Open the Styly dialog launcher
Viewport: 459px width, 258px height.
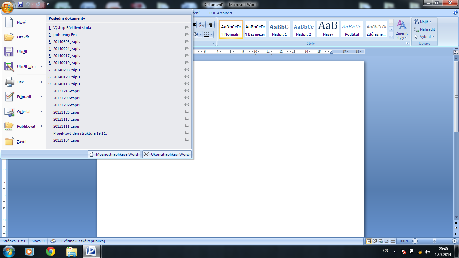407,43
